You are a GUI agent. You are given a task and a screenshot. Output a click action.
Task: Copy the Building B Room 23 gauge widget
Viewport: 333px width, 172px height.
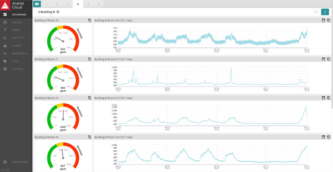click(89, 137)
